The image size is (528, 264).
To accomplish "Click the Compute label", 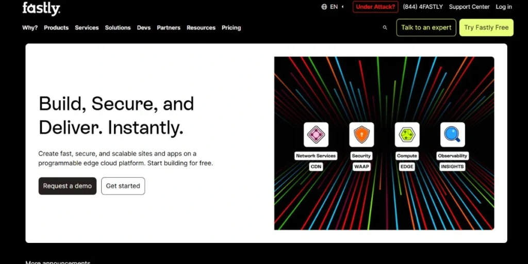I will [x=407, y=156].
